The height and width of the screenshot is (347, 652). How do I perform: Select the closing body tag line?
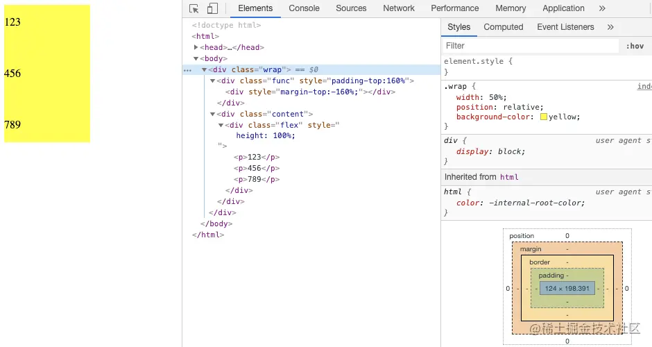click(216, 224)
